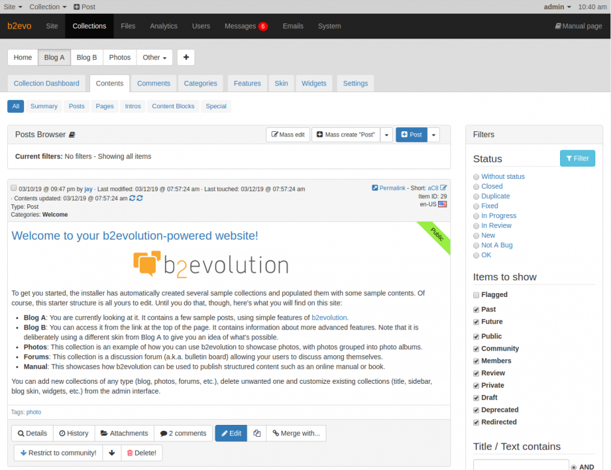Select the AND radio option
Viewport: 611px width, 470px height.
pos(574,467)
